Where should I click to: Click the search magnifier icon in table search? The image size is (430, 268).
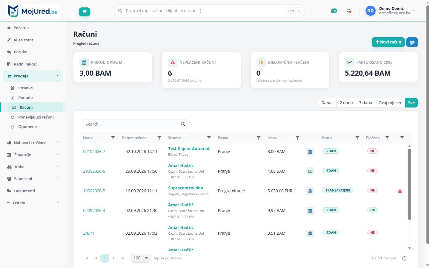tap(183, 124)
